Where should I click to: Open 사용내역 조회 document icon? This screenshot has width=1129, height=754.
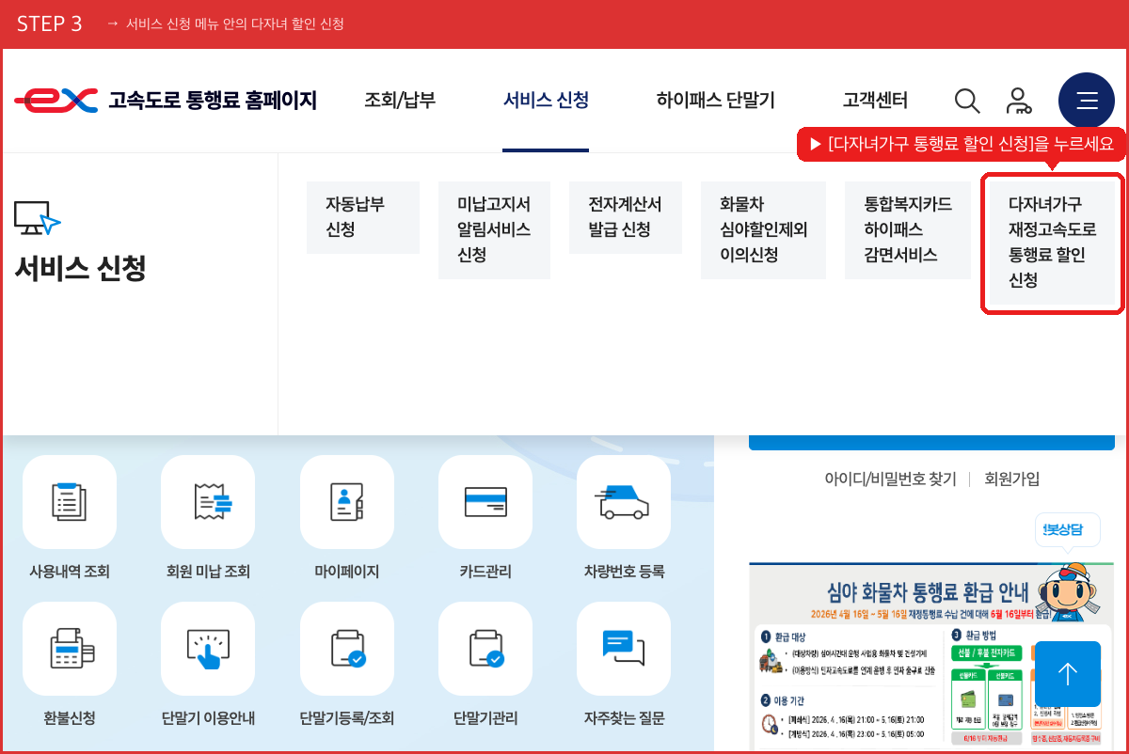(x=70, y=502)
